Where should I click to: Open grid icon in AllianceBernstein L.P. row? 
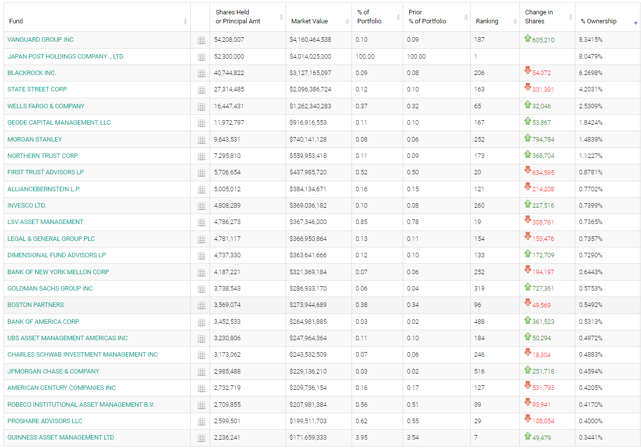tap(202, 190)
